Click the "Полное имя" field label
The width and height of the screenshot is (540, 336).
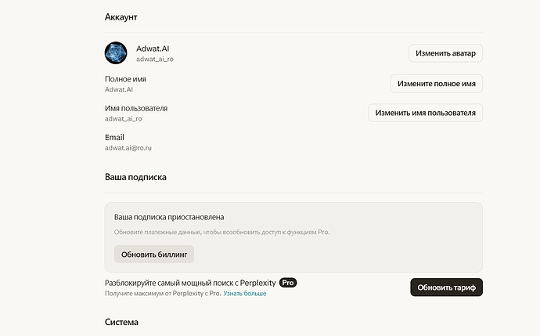[125, 79]
